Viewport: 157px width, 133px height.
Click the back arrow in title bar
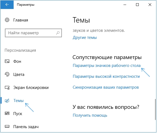(x=7, y=5)
